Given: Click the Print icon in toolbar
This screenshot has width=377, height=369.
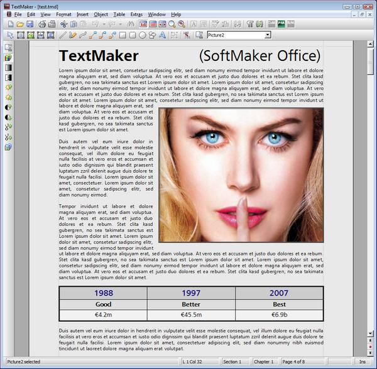Looking at the screenshot, I should 42,24.
